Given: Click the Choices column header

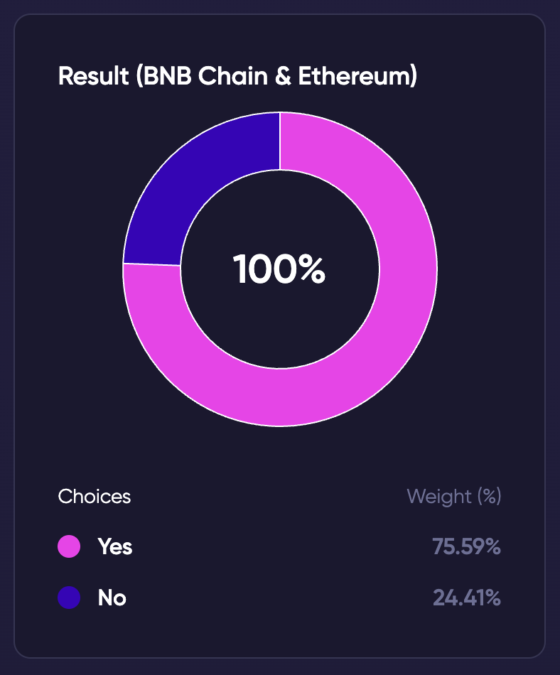Looking at the screenshot, I should click(x=95, y=496).
